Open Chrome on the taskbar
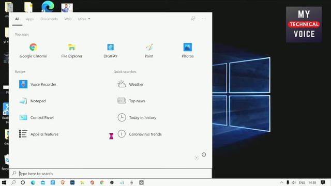The height and width of the screenshot is (186, 331). pos(102,182)
